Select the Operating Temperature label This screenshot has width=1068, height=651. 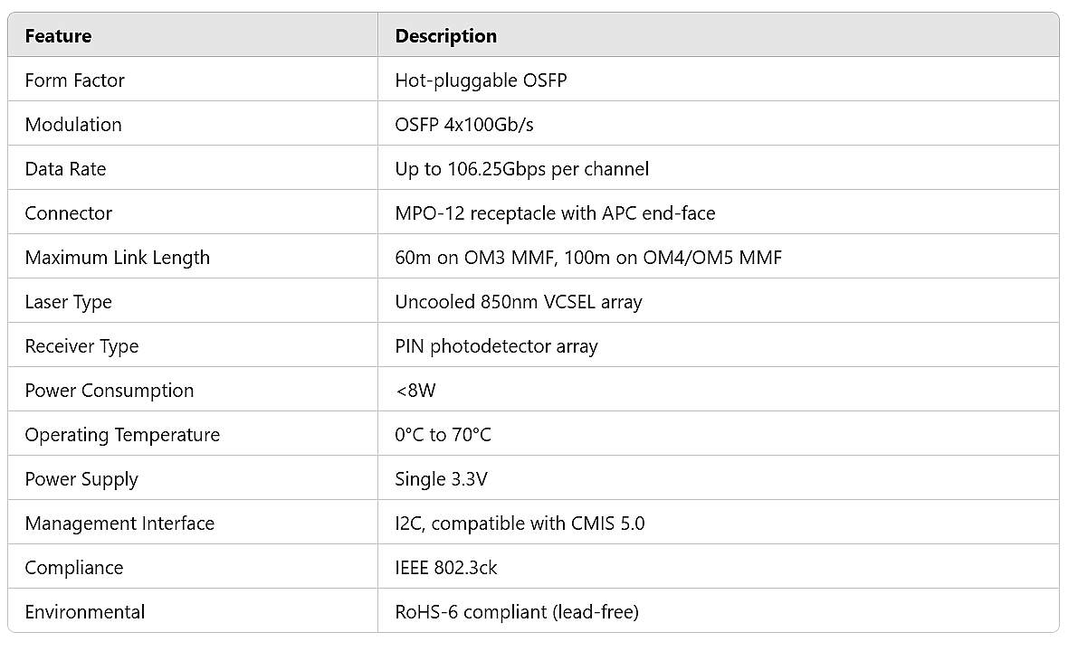[122, 435]
